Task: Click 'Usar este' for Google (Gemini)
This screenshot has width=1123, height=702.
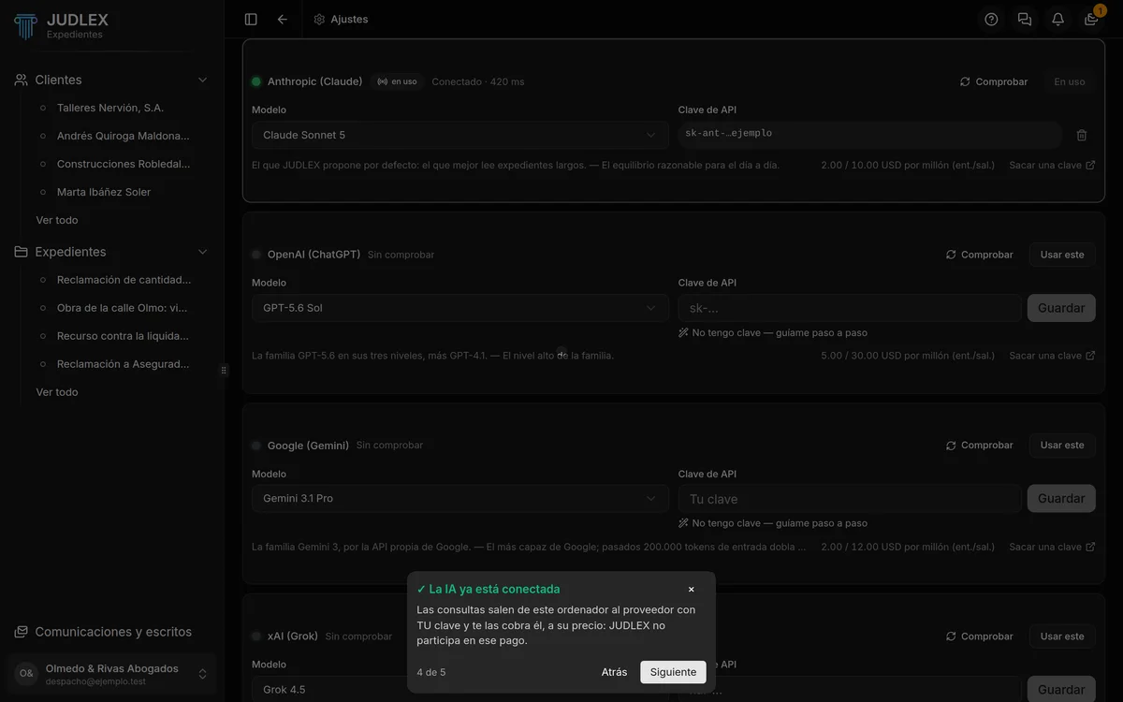Action: (x=1062, y=446)
